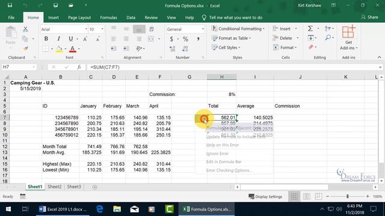
Task: Toggle Center alignment
Action: point(126,38)
